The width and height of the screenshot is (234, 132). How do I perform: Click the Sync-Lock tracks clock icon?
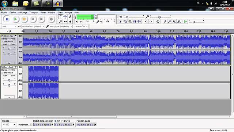point(158,22)
